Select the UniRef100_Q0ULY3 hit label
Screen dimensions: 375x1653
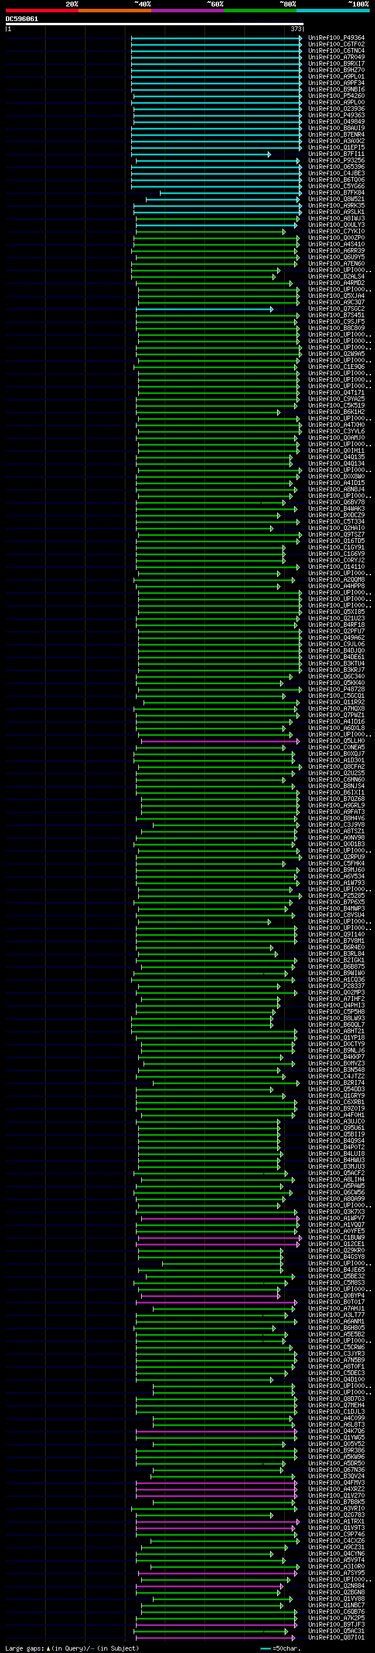point(336,225)
